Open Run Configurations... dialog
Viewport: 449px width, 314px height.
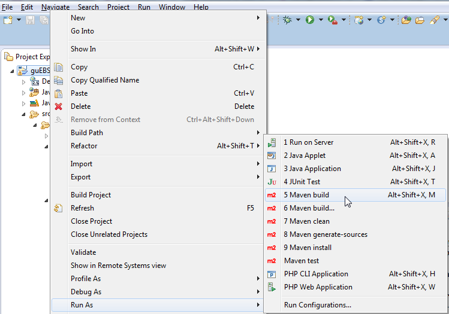pyautogui.click(x=355, y=305)
